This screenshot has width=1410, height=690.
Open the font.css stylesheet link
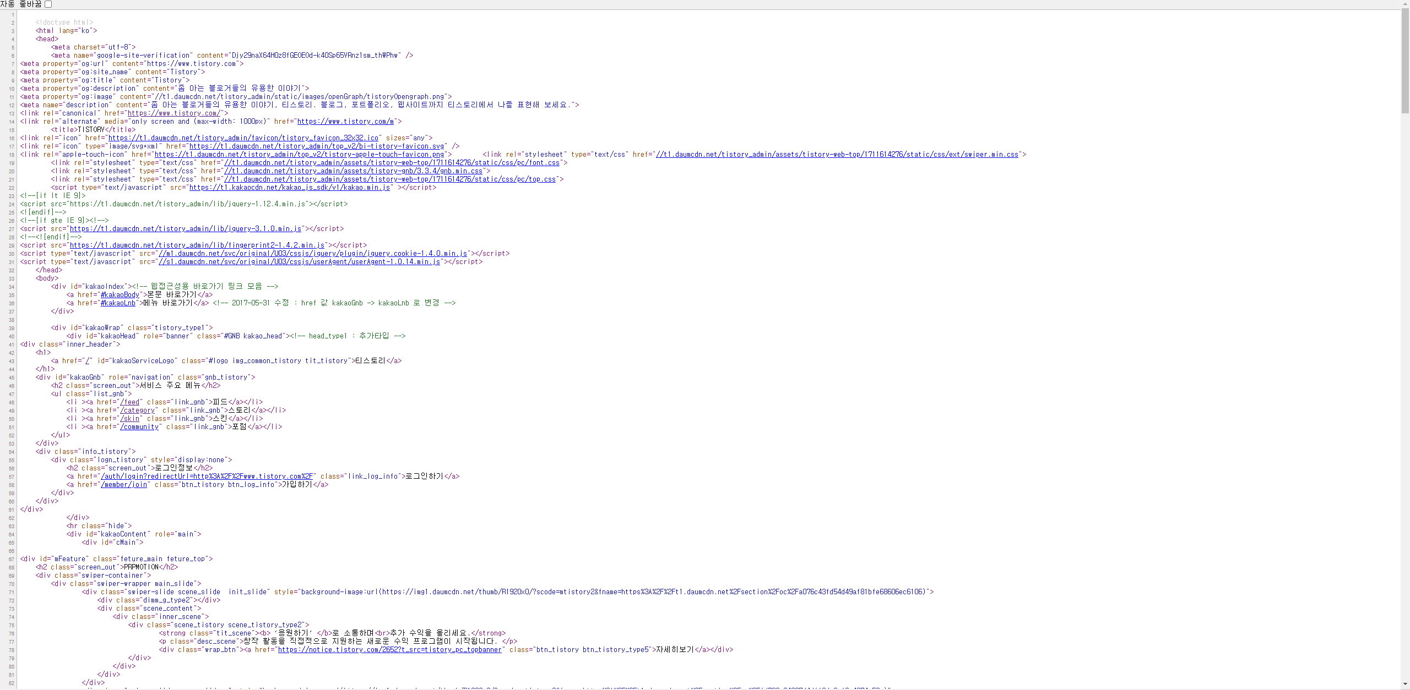392,163
